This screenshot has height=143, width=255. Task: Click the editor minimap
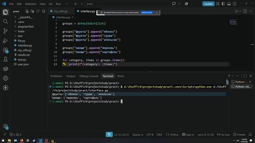(233, 22)
